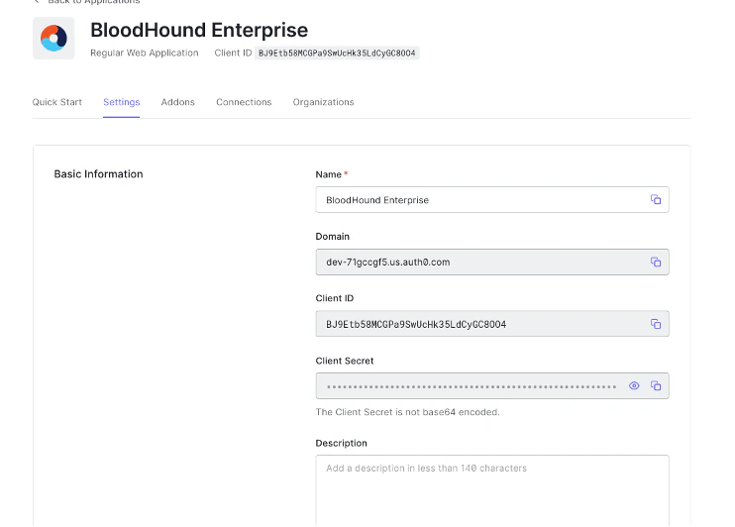Copy the Client ID value
This screenshot has height=527, width=735.
pyautogui.click(x=655, y=324)
